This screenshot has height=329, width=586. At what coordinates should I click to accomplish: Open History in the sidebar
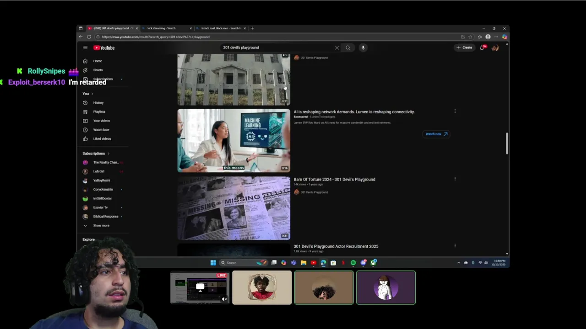[98, 103]
